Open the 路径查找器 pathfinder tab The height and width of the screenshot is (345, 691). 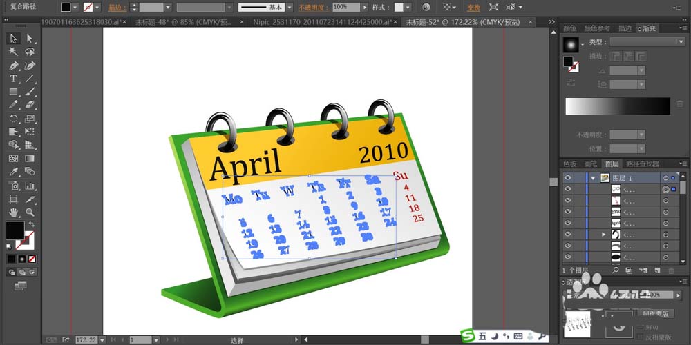(x=643, y=164)
